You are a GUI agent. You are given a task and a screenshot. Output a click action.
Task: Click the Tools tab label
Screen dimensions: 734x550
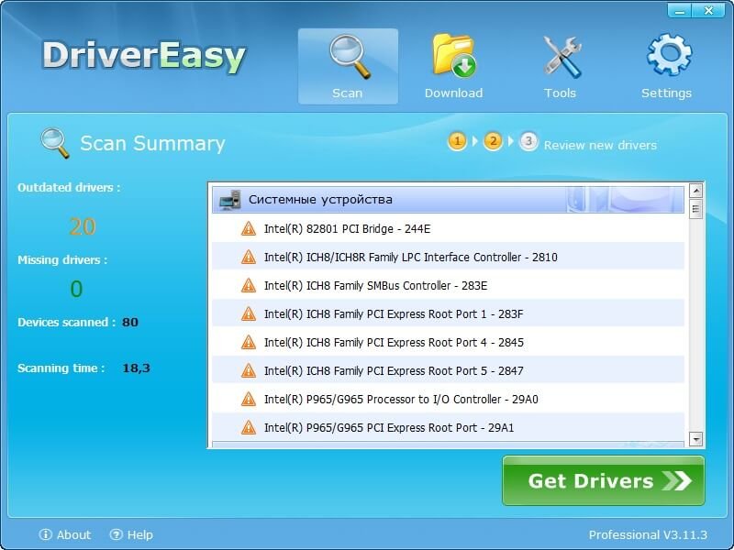point(560,93)
